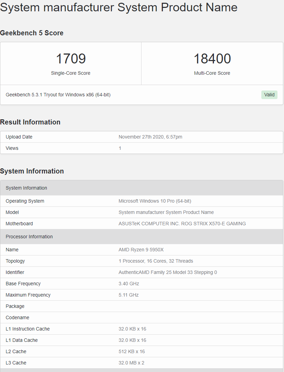Click the Operating System label
284x372 pixels.
pyautogui.click(x=25, y=201)
